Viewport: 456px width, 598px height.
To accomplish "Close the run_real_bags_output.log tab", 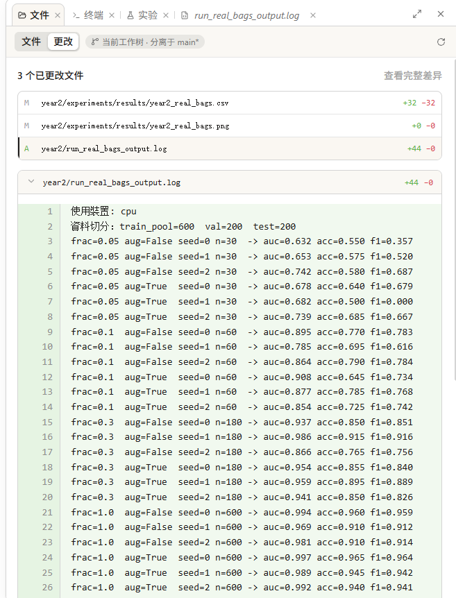I will pos(313,15).
